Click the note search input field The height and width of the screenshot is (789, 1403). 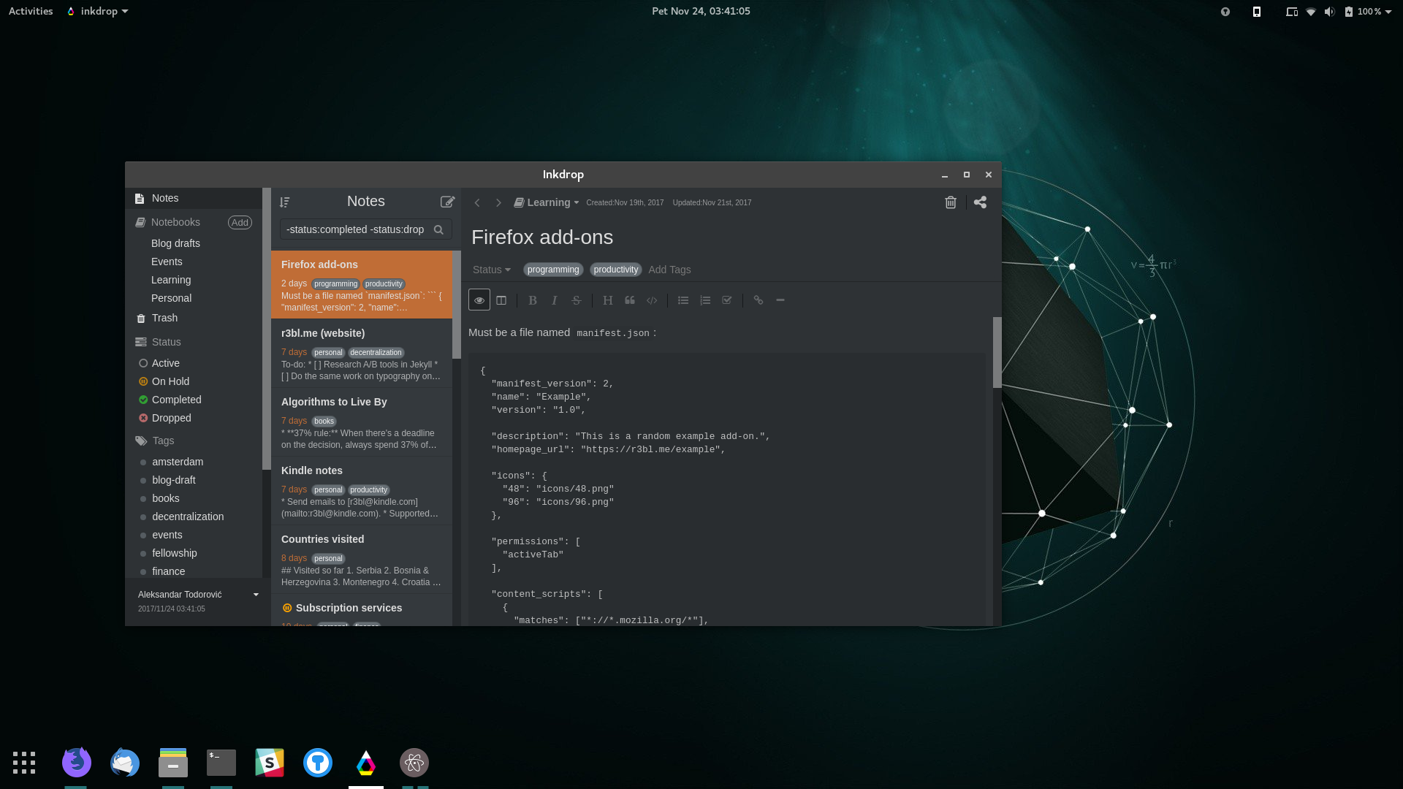coord(356,229)
